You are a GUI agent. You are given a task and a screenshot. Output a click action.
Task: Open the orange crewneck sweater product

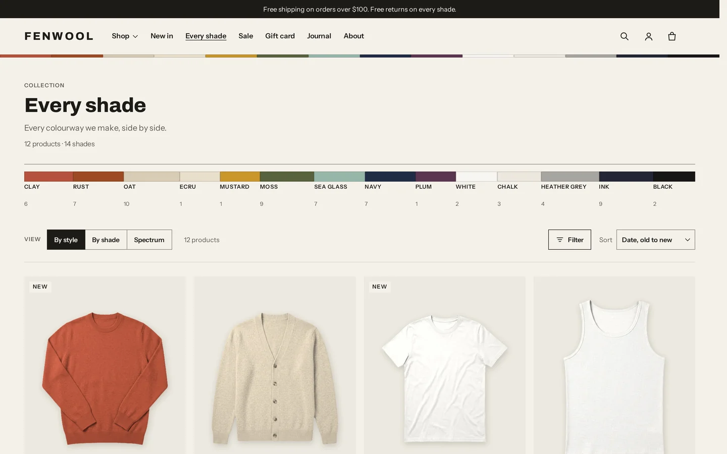(105, 365)
